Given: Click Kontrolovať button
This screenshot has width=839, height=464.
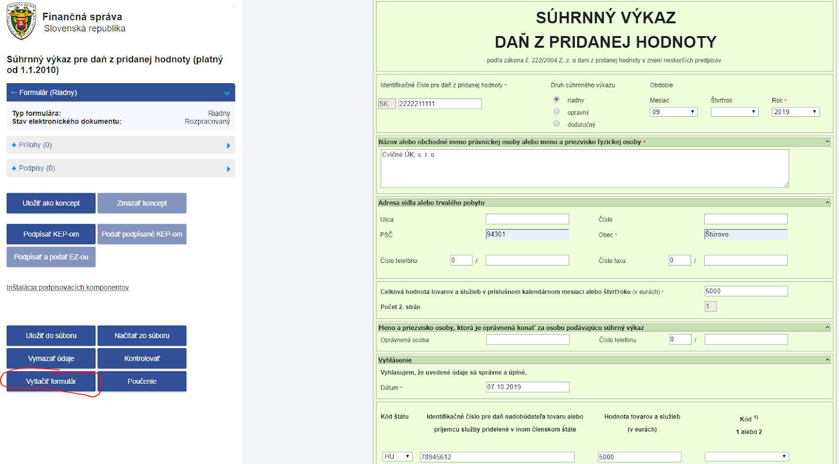Looking at the screenshot, I should (142, 359).
